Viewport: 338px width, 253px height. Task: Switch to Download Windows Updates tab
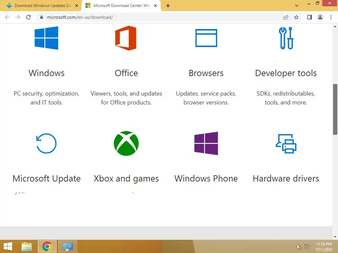click(41, 6)
